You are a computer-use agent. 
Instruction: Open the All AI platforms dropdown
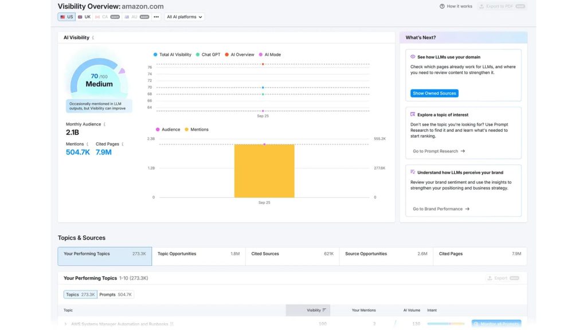[x=184, y=17]
